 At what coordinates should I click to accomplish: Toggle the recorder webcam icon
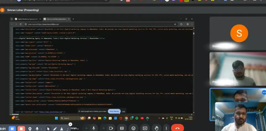click(x=30, y=129)
